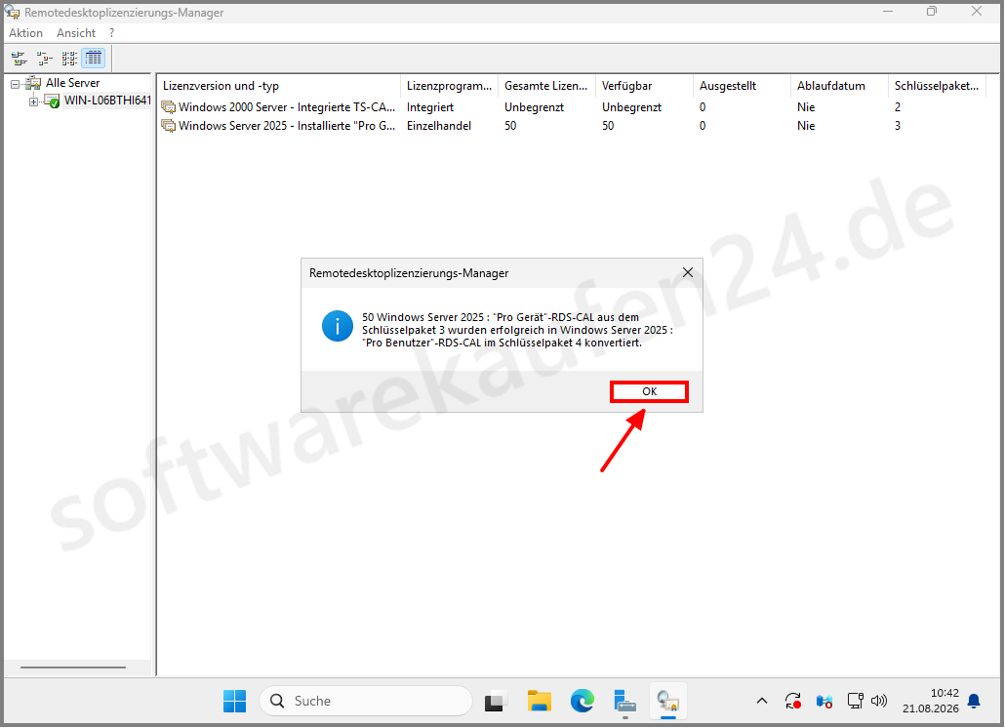
Task: Collapse the Alle Server tree node
Action: coord(15,84)
